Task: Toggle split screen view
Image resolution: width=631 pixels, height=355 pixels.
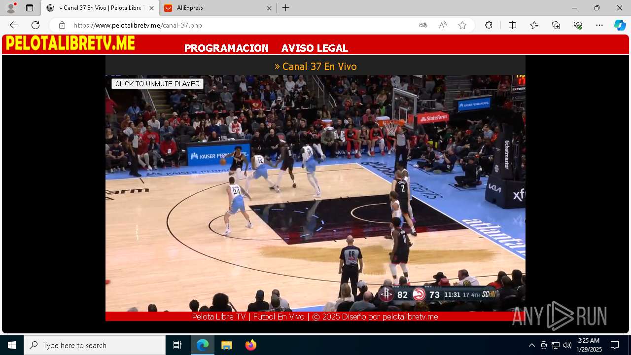Action: click(x=512, y=25)
